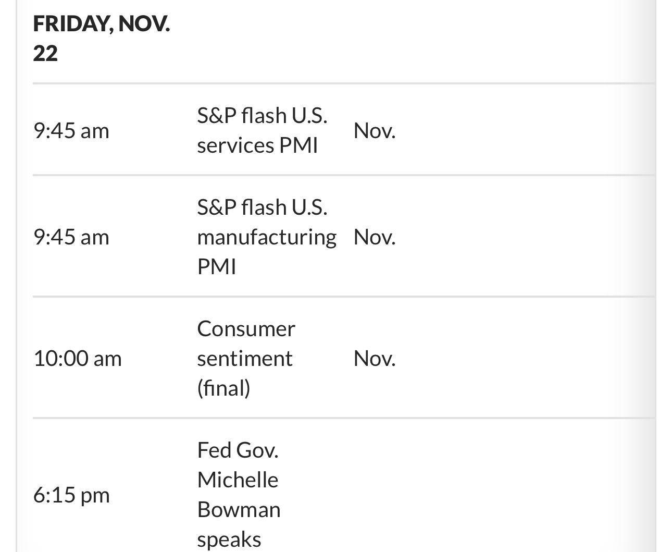
Task: Open S&P flash U.S. manufacturing PMI entry
Action: point(267,237)
